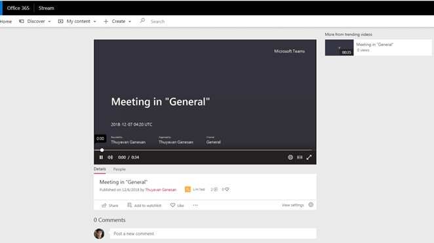Open trending video thumbnail with 00:35 duration
434x243 pixels.
pos(340,48)
